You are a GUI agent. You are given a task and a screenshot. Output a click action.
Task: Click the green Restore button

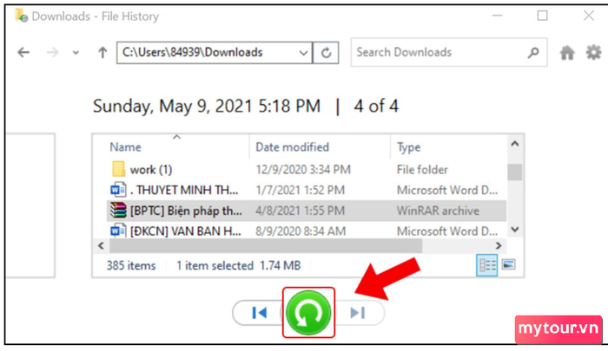[x=308, y=313]
